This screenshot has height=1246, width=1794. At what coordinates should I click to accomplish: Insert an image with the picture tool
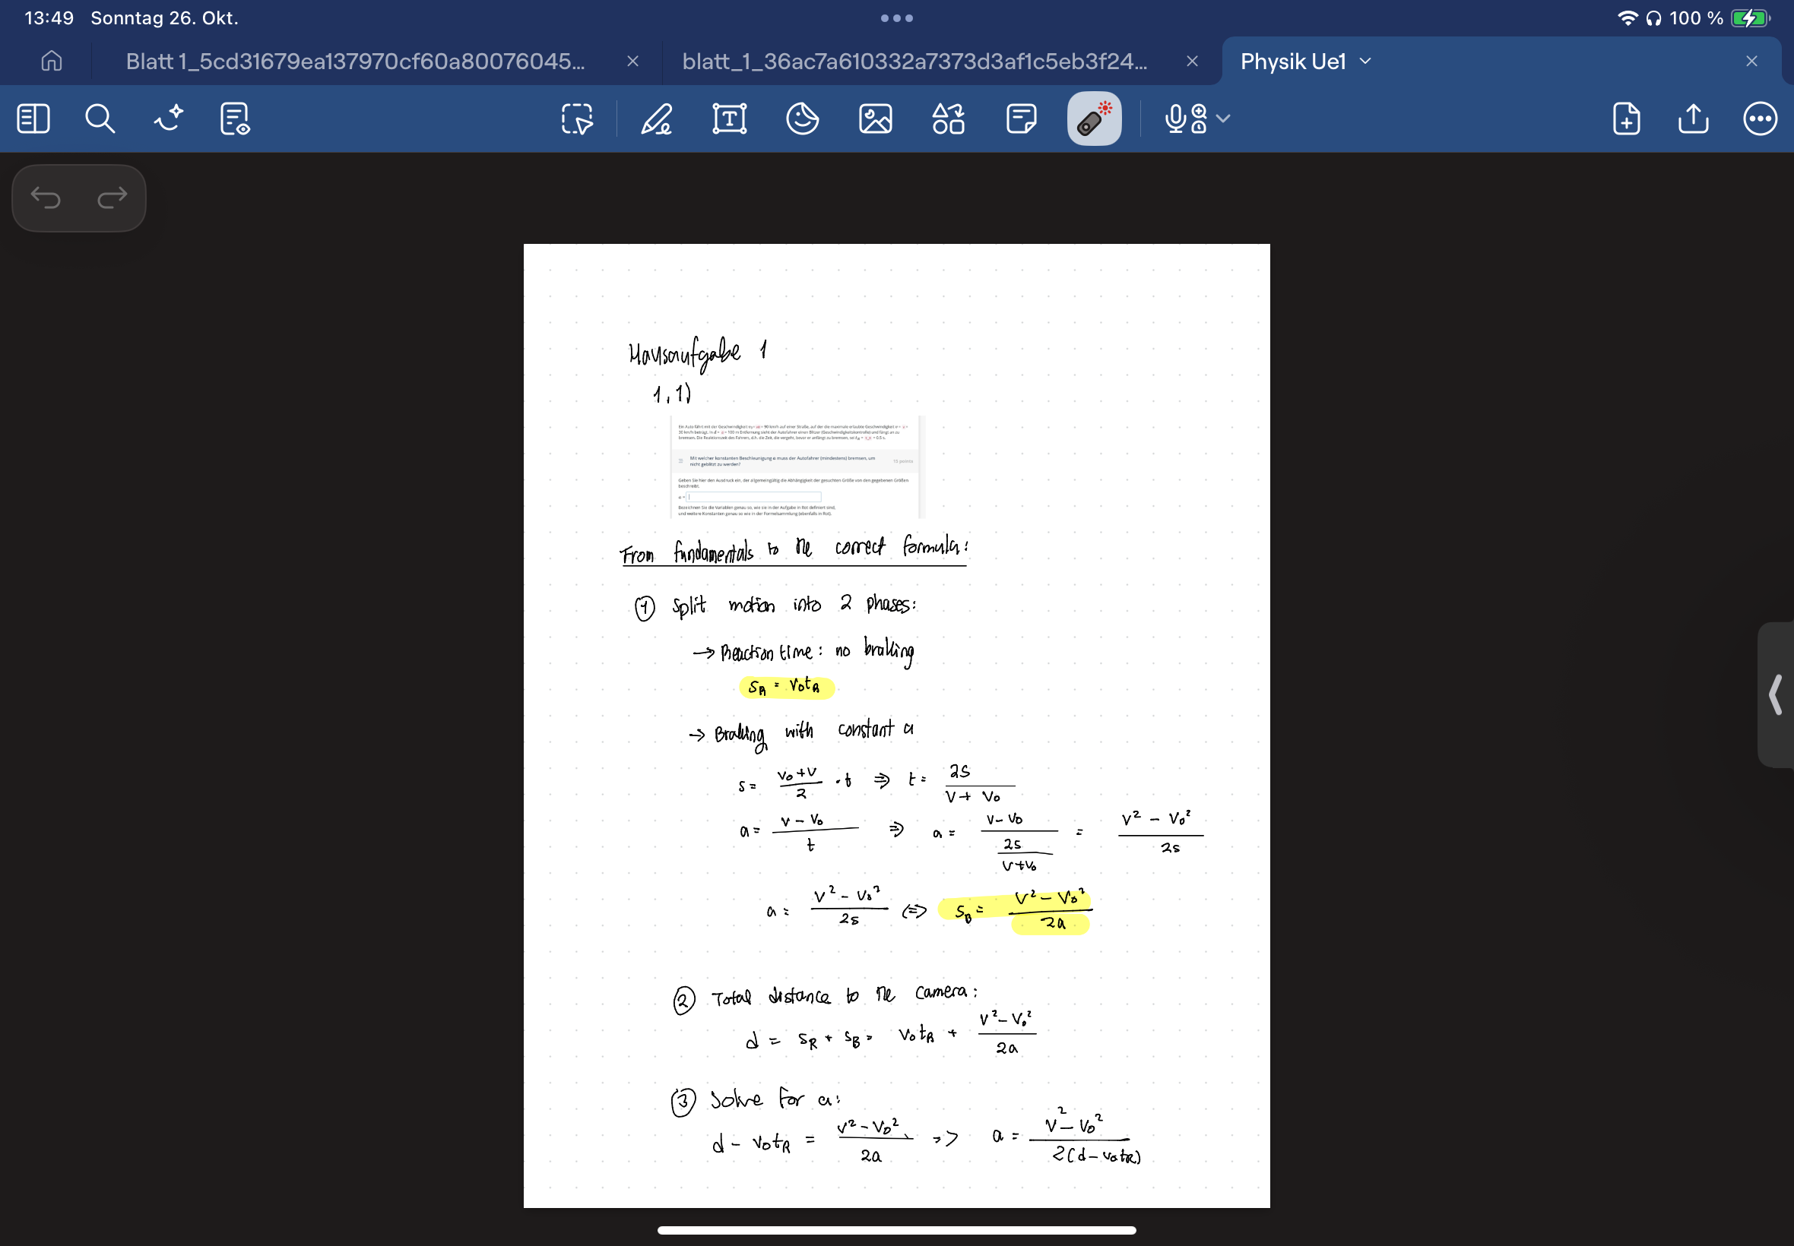click(x=875, y=119)
